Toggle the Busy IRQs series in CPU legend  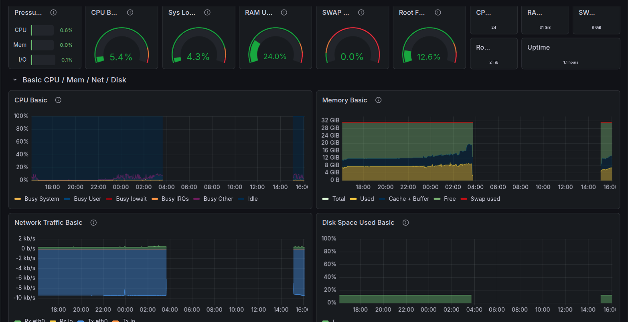175,199
